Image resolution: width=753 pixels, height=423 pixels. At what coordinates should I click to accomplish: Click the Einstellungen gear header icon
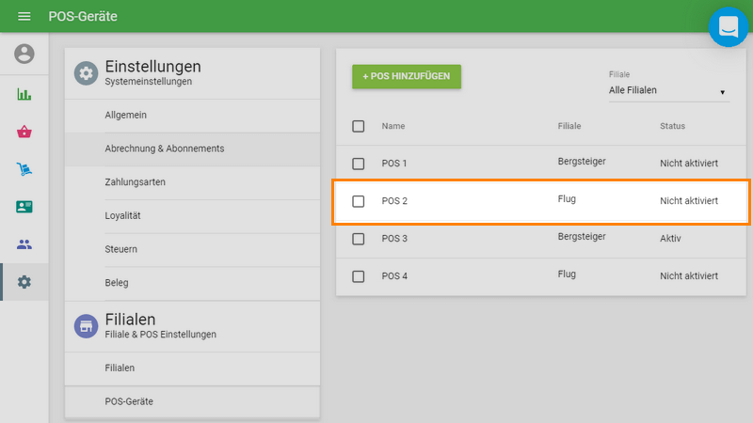[86, 73]
